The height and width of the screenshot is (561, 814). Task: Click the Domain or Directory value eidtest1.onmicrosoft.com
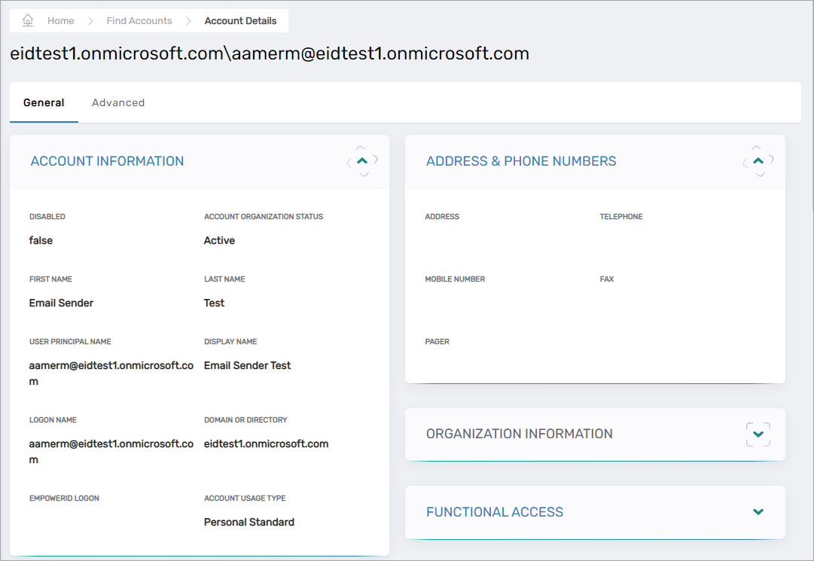pos(266,444)
